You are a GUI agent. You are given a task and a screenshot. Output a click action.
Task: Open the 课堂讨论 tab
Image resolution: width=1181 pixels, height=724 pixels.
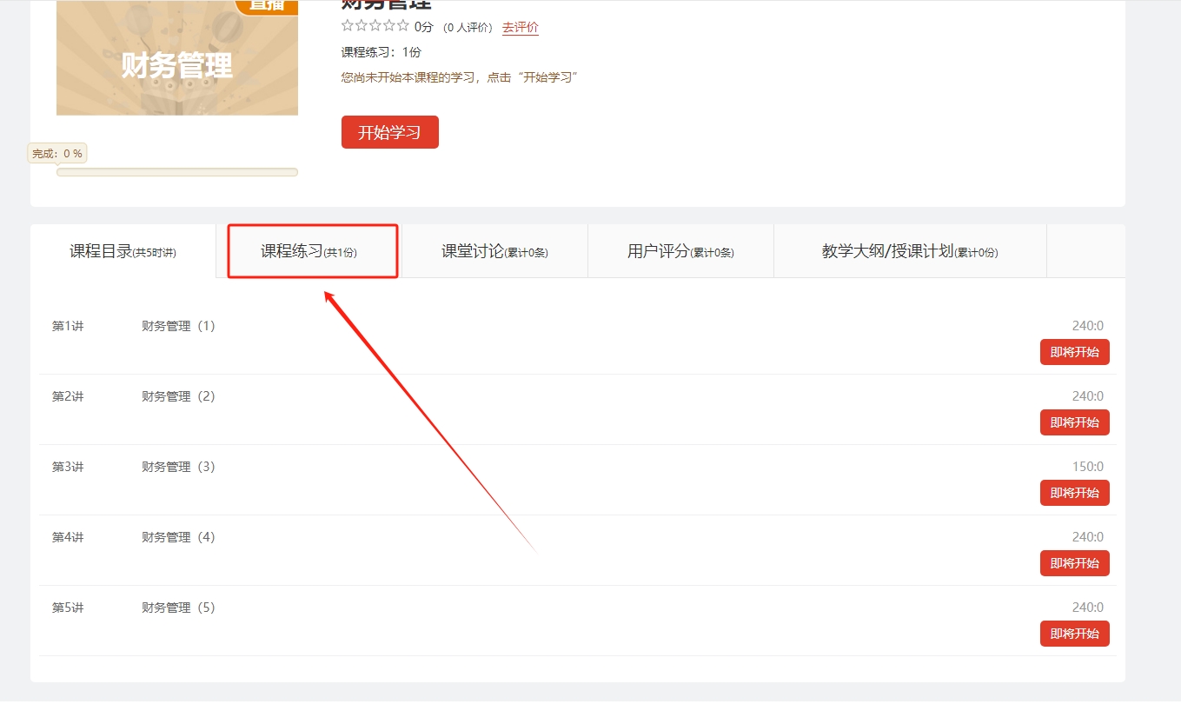[x=494, y=251]
